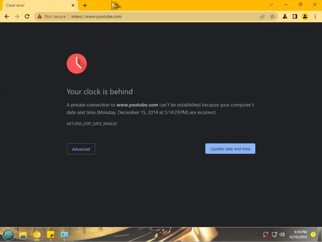Screen dimensions: 322x242
Task: Bookmark this page with the star icon
Action: click(x=272, y=16)
